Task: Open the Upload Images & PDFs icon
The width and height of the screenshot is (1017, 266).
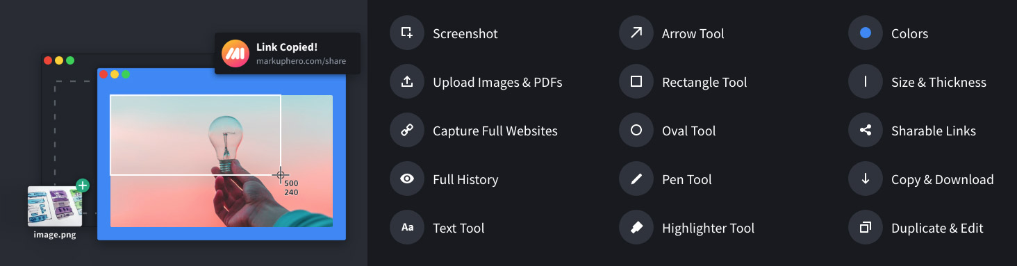Action: coord(407,82)
